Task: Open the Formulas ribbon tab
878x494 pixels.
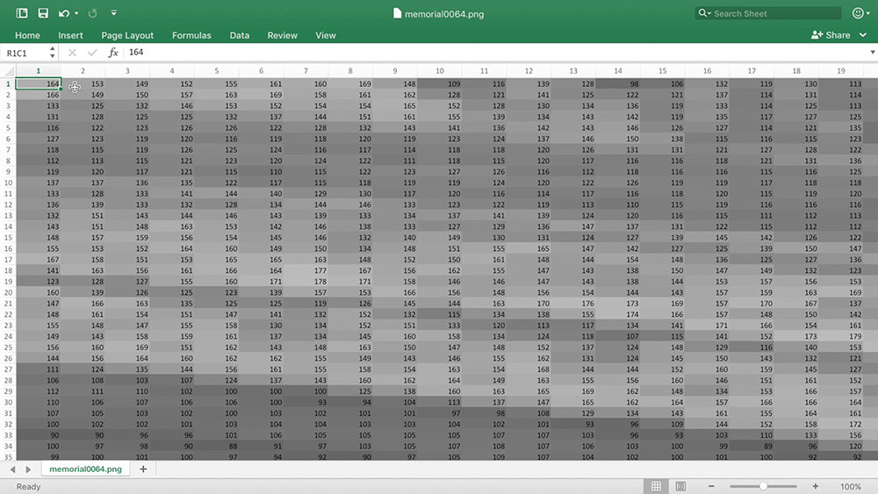Action: (x=191, y=35)
